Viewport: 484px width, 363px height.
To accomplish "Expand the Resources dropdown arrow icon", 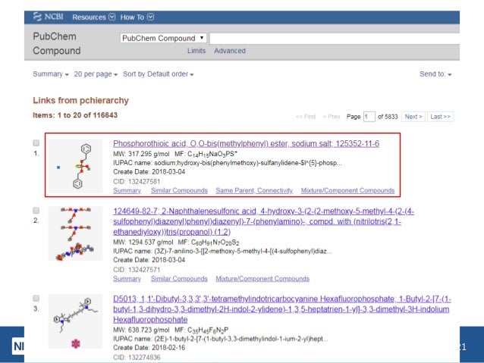I will [x=112, y=17].
